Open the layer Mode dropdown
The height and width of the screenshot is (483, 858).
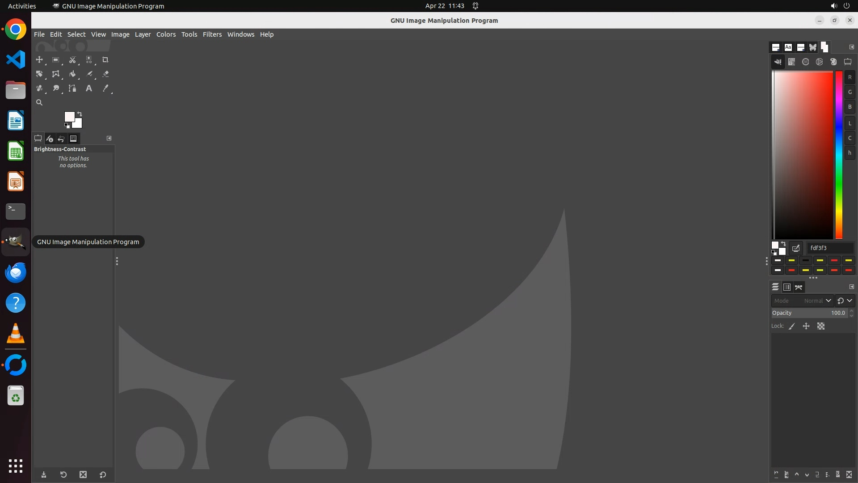(x=803, y=301)
